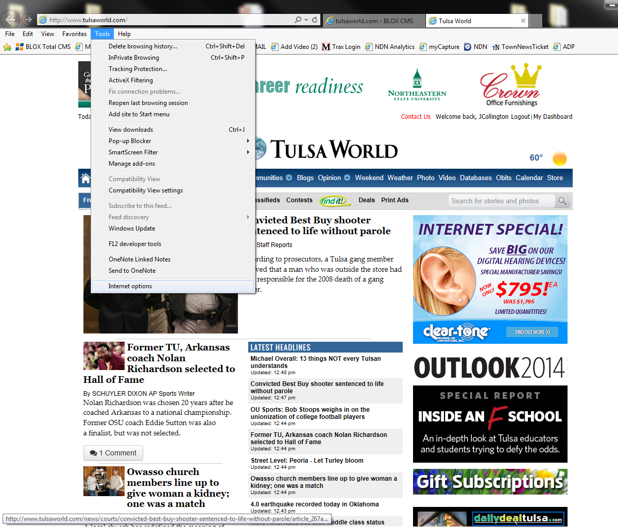The image size is (618, 527).
Task: Switch to tulsaworld.com - BLOX CMS tab
Action: tap(374, 21)
